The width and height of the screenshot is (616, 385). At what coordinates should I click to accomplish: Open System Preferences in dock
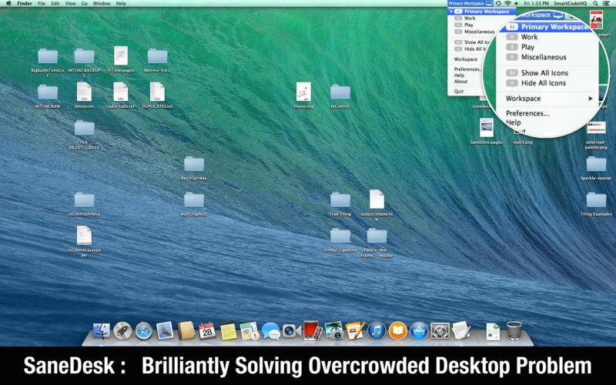(x=440, y=331)
